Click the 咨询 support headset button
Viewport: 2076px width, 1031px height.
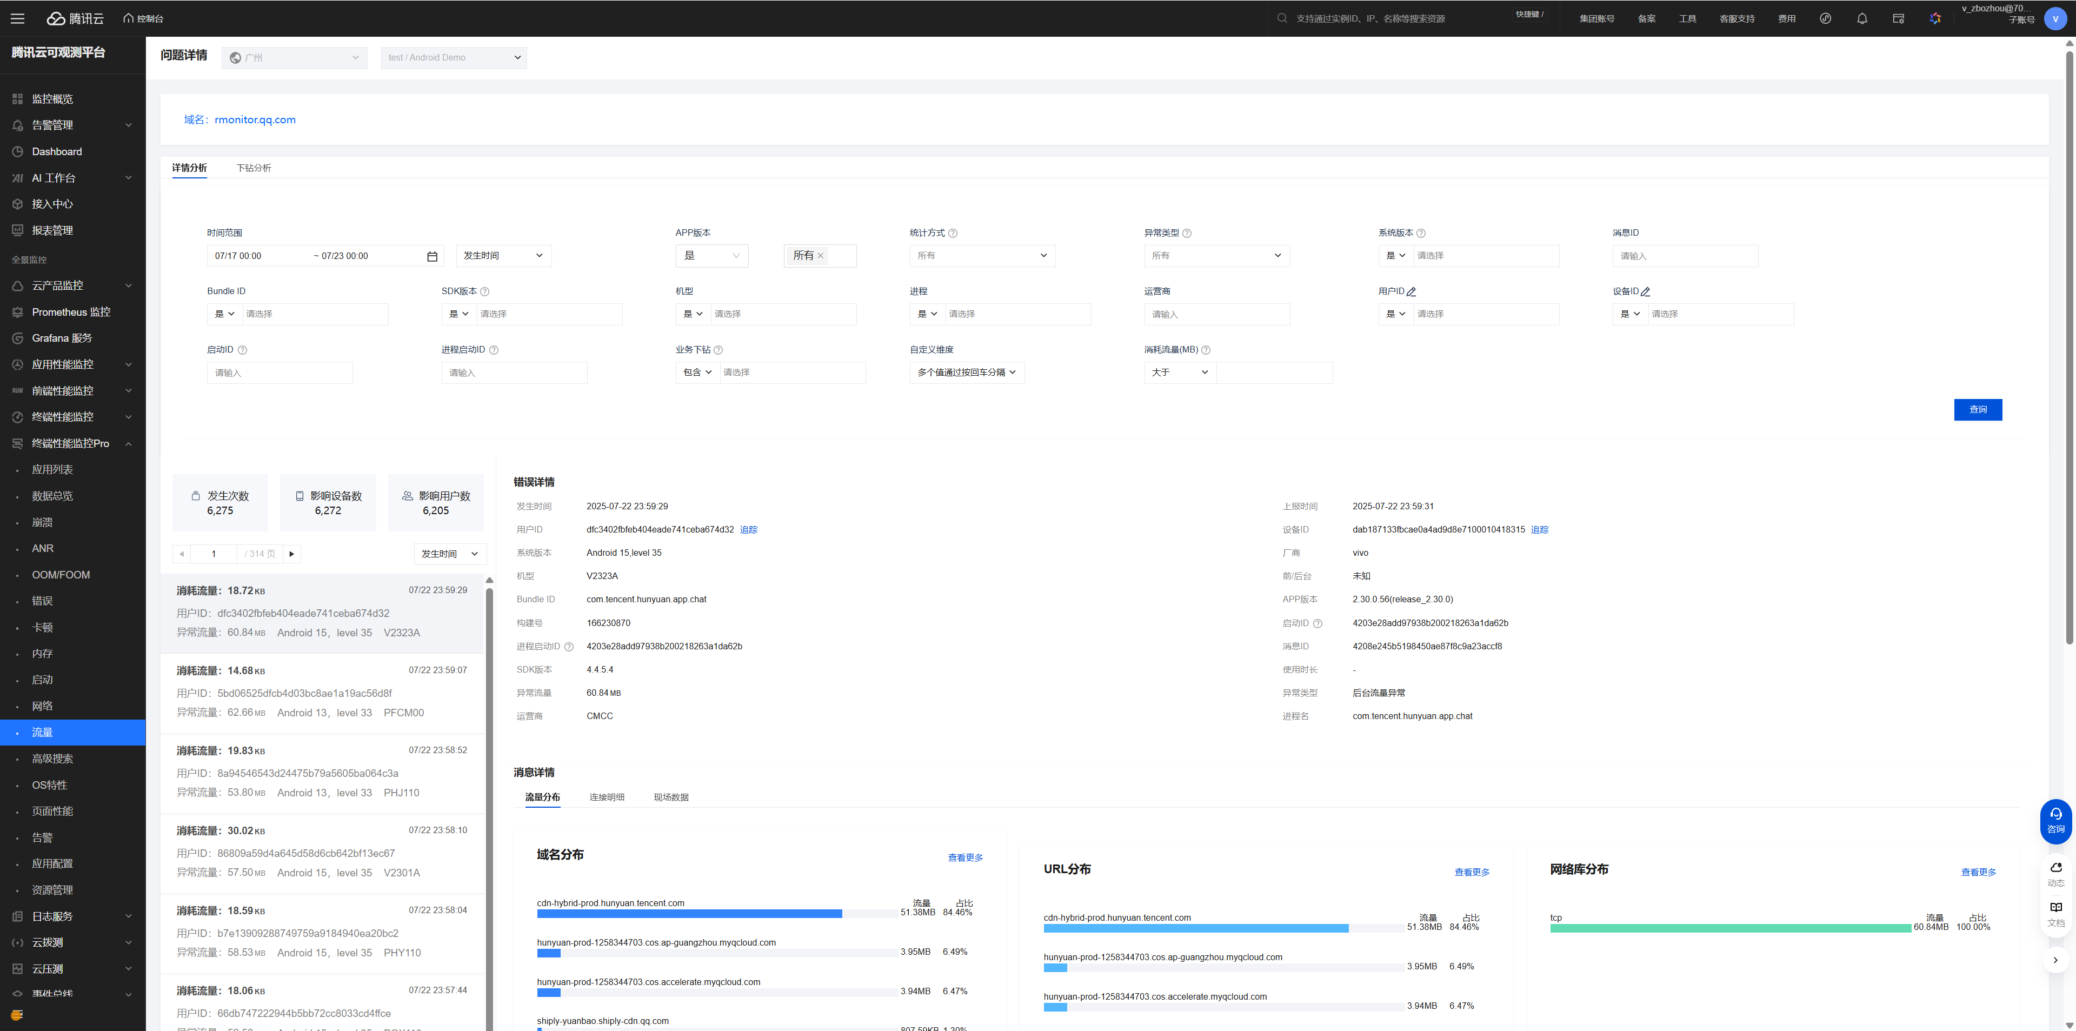click(2056, 821)
